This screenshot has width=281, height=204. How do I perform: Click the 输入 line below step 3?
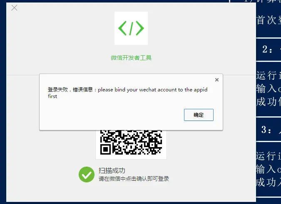[268, 169]
